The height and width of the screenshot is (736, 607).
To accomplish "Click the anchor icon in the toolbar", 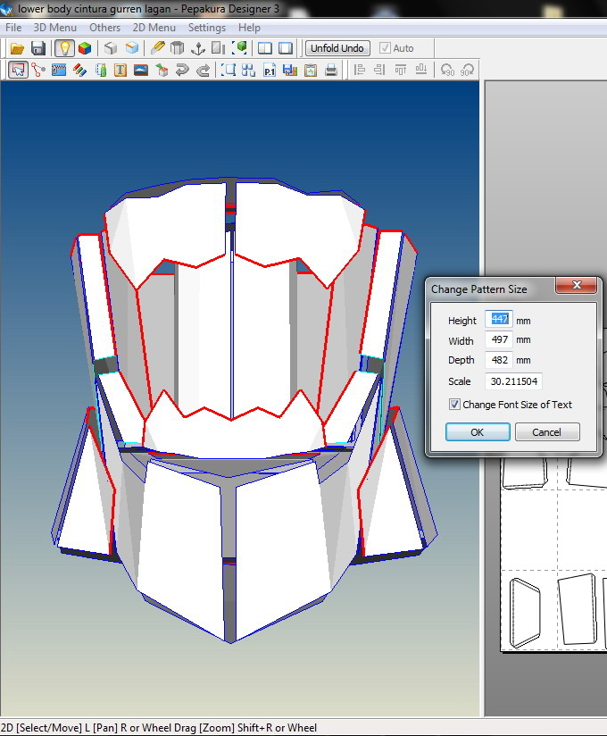I will click(x=198, y=48).
